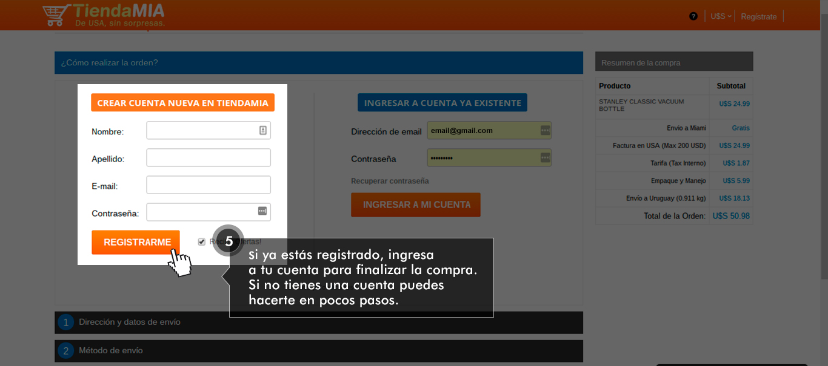Open the U$S currency dropdown
This screenshot has width=828, height=366.
point(721,16)
